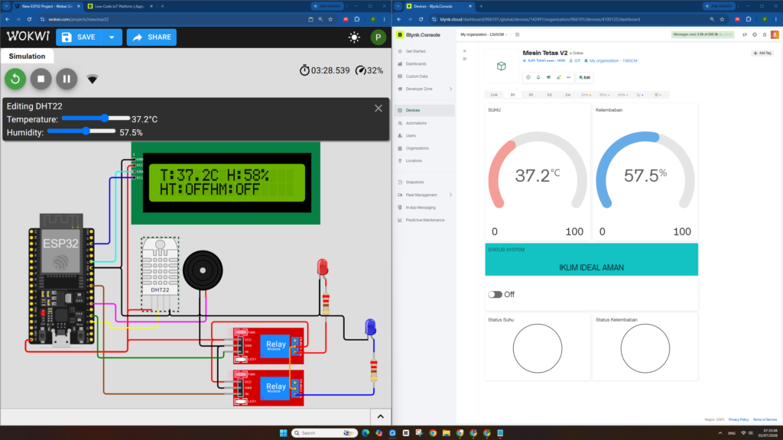This screenshot has height=440, width=783.
Task: Click the blue LED in the circuit
Action: click(x=370, y=327)
